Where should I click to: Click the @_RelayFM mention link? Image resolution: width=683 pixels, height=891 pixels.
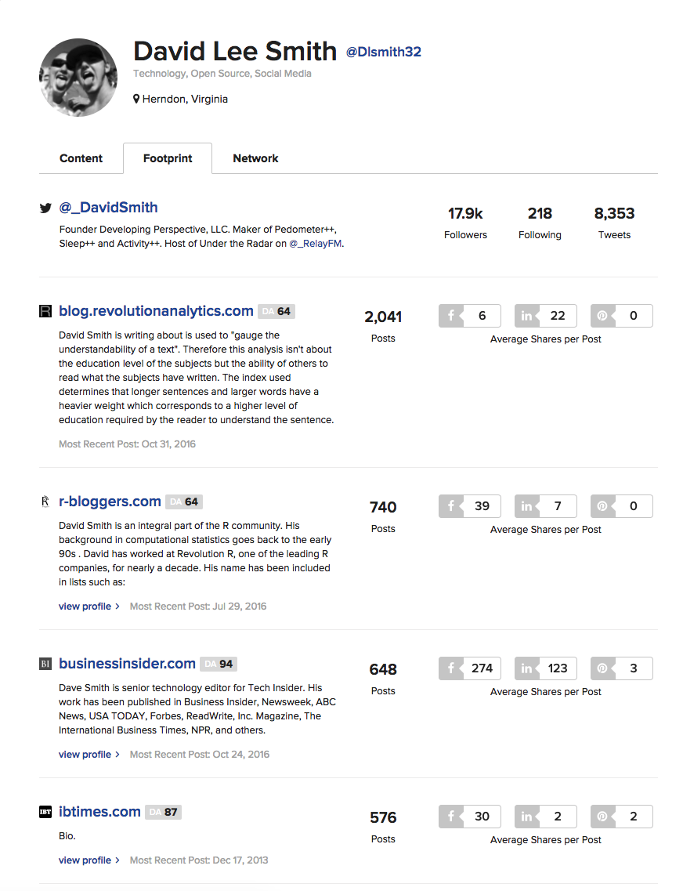click(316, 244)
